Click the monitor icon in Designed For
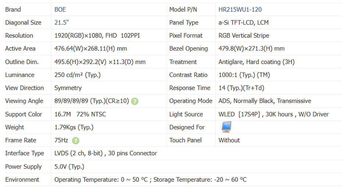 pyautogui.click(x=225, y=127)
